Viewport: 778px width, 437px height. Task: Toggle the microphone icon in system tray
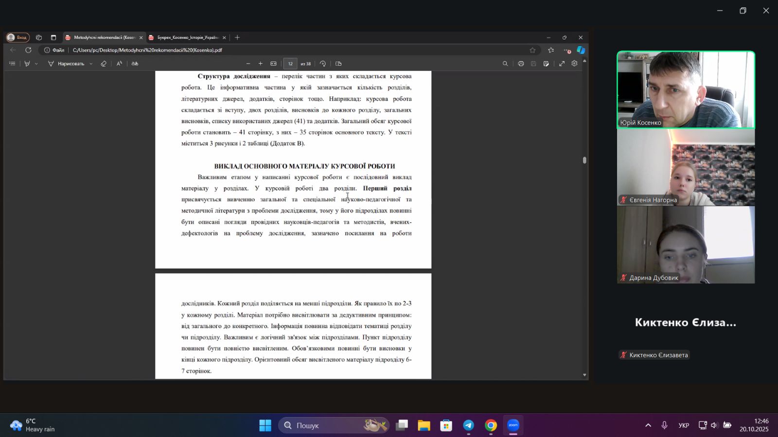(664, 425)
